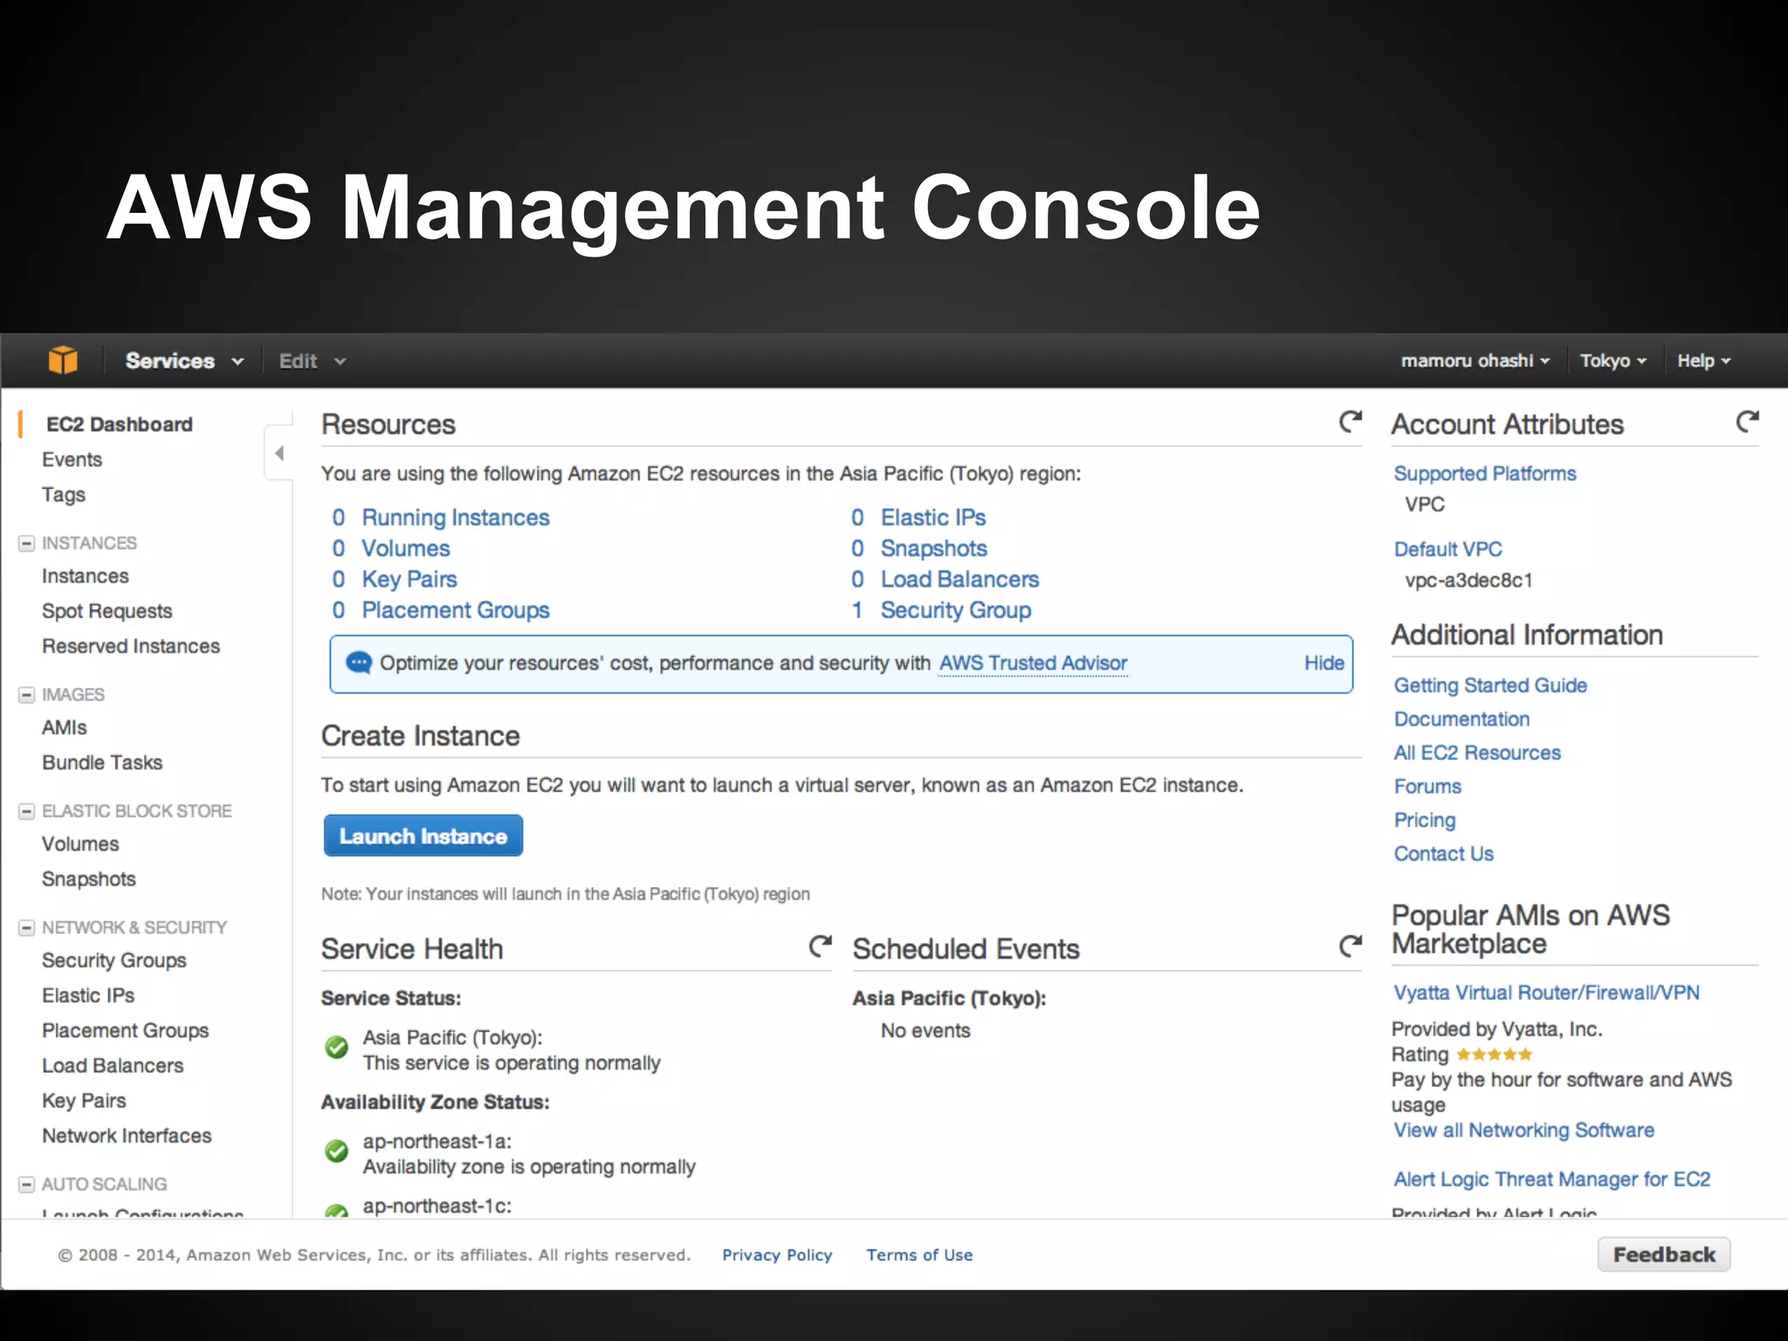Open Vyatta Virtual Router/Firewall/VPN link
The height and width of the screenshot is (1341, 1788).
pyautogui.click(x=1546, y=993)
